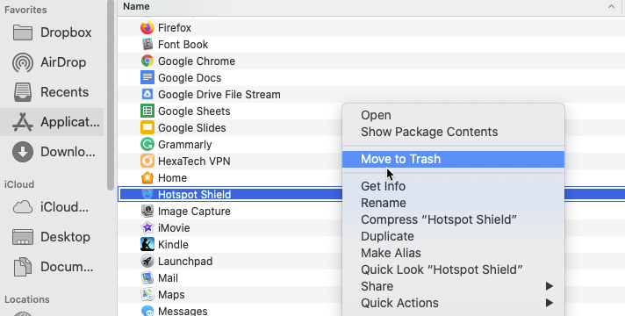This screenshot has width=625, height=316.
Task: Open Recents label in the sidebar
Action: [65, 92]
